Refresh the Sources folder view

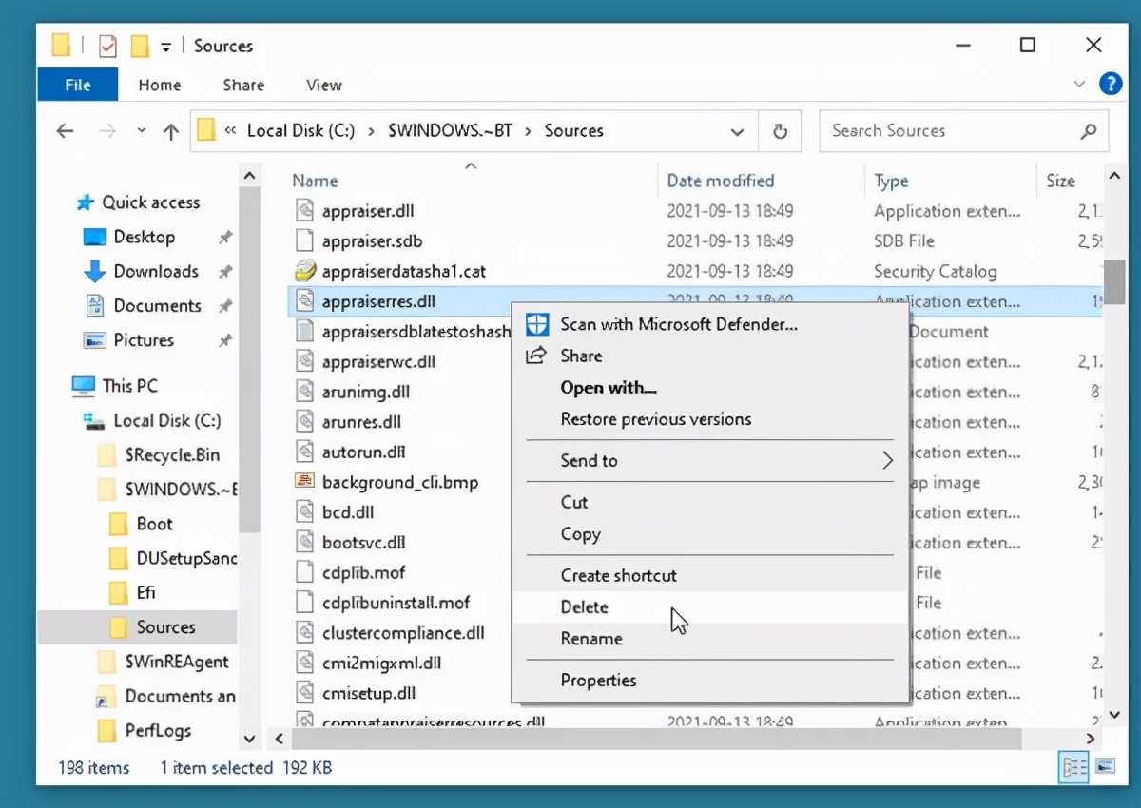pos(780,131)
